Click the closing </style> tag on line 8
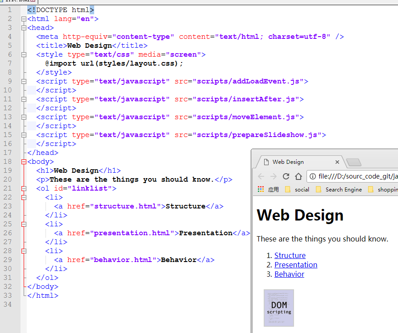Screen dimensions: 398x333 [54, 72]
